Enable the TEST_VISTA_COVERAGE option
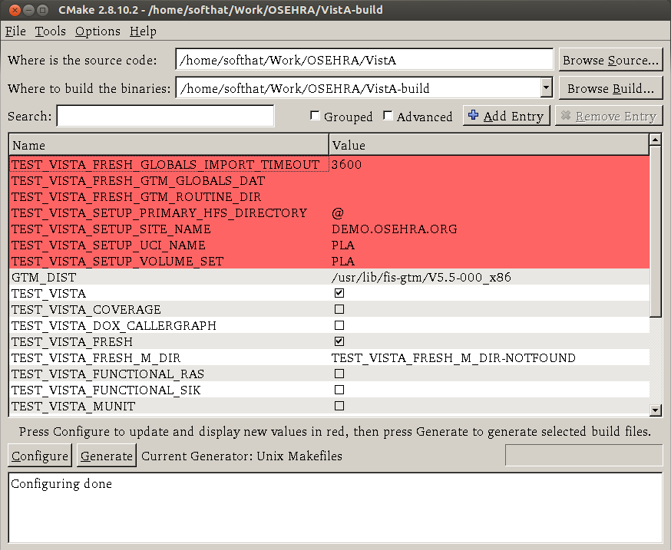The height and width of the screenshot is (550, 671). 339,309
